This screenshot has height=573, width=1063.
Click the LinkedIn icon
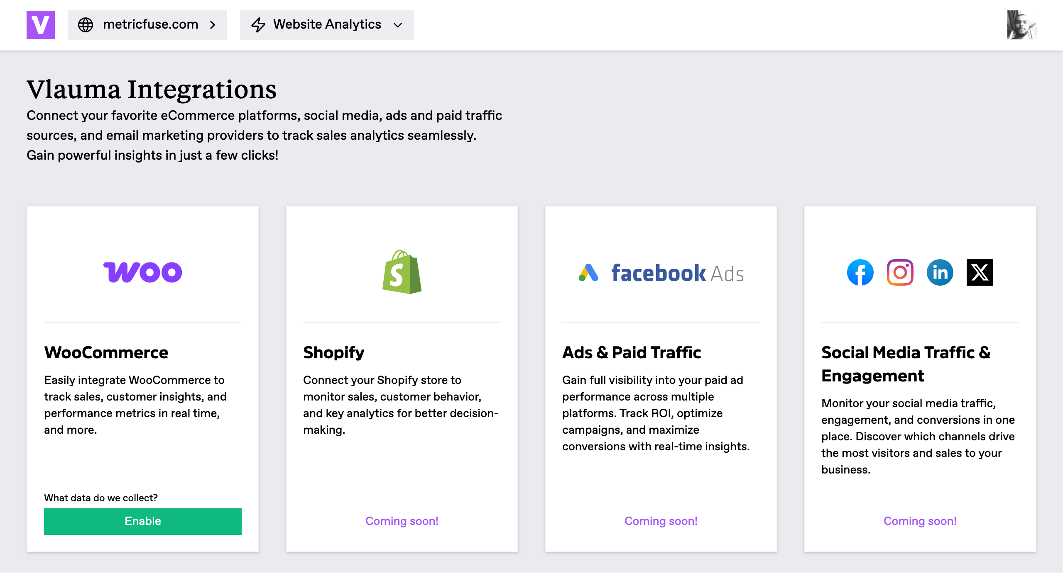point(940,272)
